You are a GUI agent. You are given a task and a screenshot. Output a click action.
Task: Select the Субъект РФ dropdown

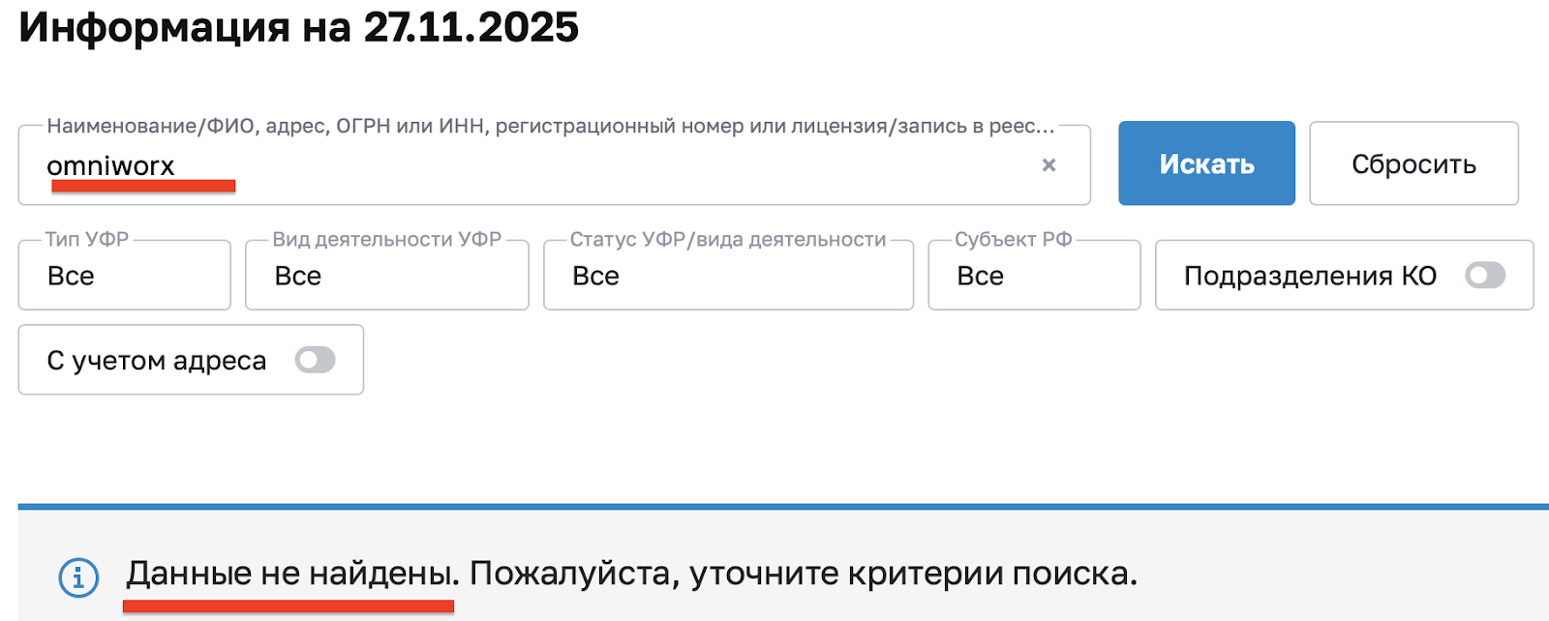pos(1033,276)
